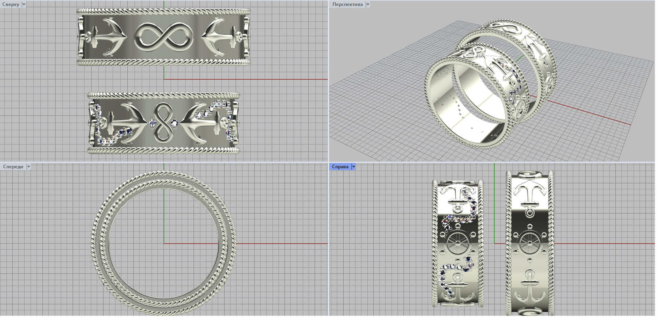Pick left anchor on gemstone ring in Сверху view
This screenshot has width=657, height=317.
tap(123, 122)
